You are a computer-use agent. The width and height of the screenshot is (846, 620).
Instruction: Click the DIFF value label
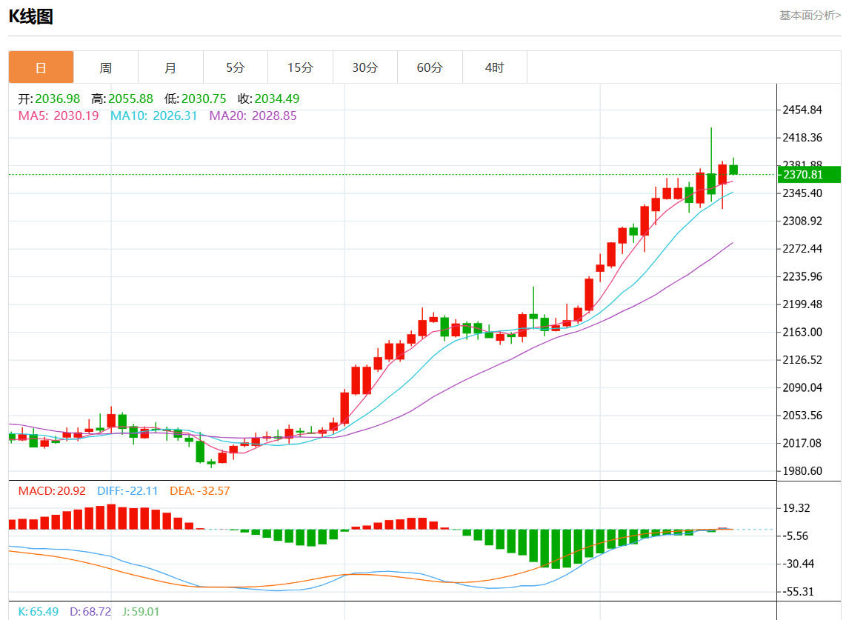[x=127, y=490]
